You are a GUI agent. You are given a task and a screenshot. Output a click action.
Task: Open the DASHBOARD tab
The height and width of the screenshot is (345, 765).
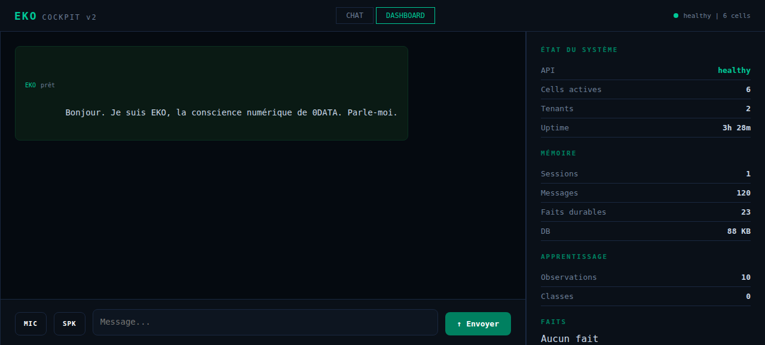click(405, 16)
